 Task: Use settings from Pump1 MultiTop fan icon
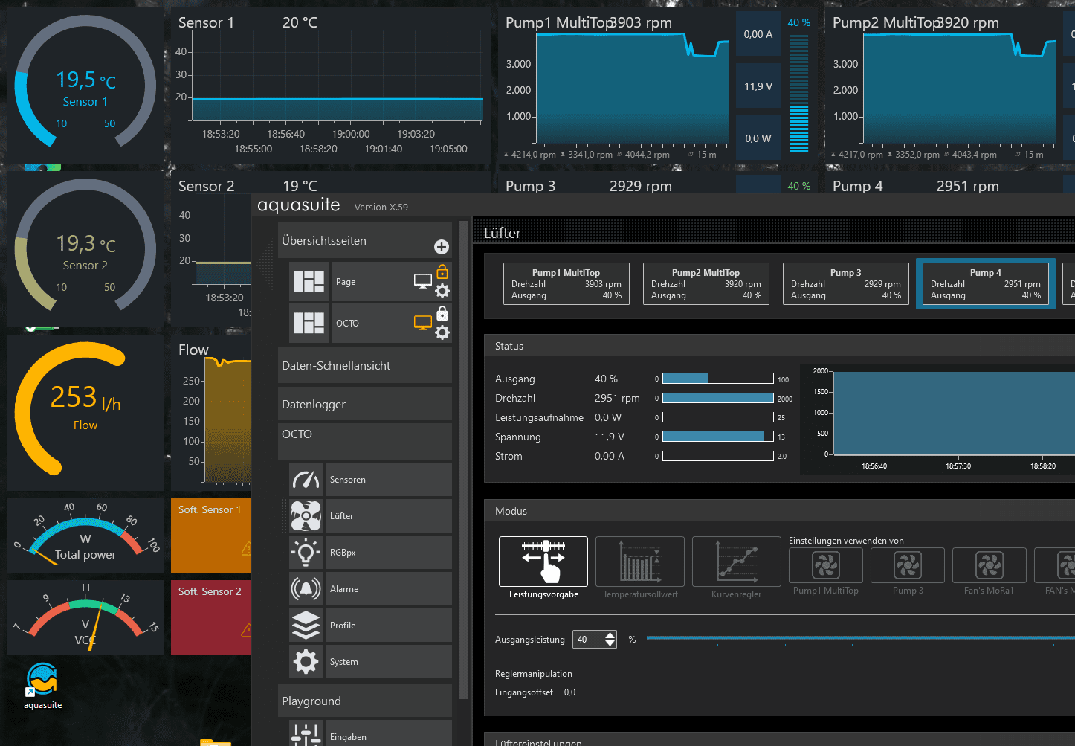[826, 566]
